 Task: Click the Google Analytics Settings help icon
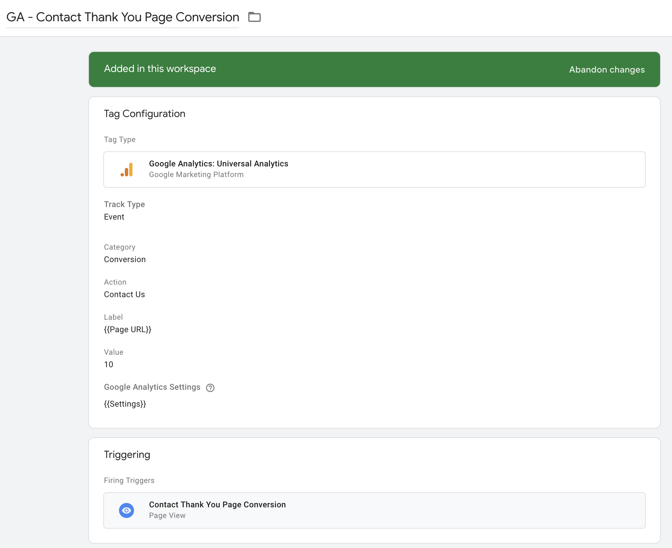(210, 388)
